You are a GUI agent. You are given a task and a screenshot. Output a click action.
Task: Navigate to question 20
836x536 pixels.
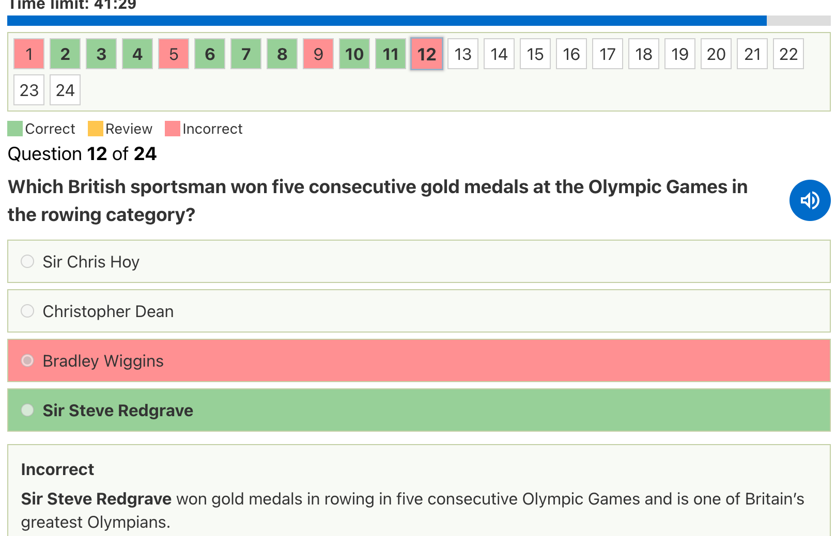716,54
